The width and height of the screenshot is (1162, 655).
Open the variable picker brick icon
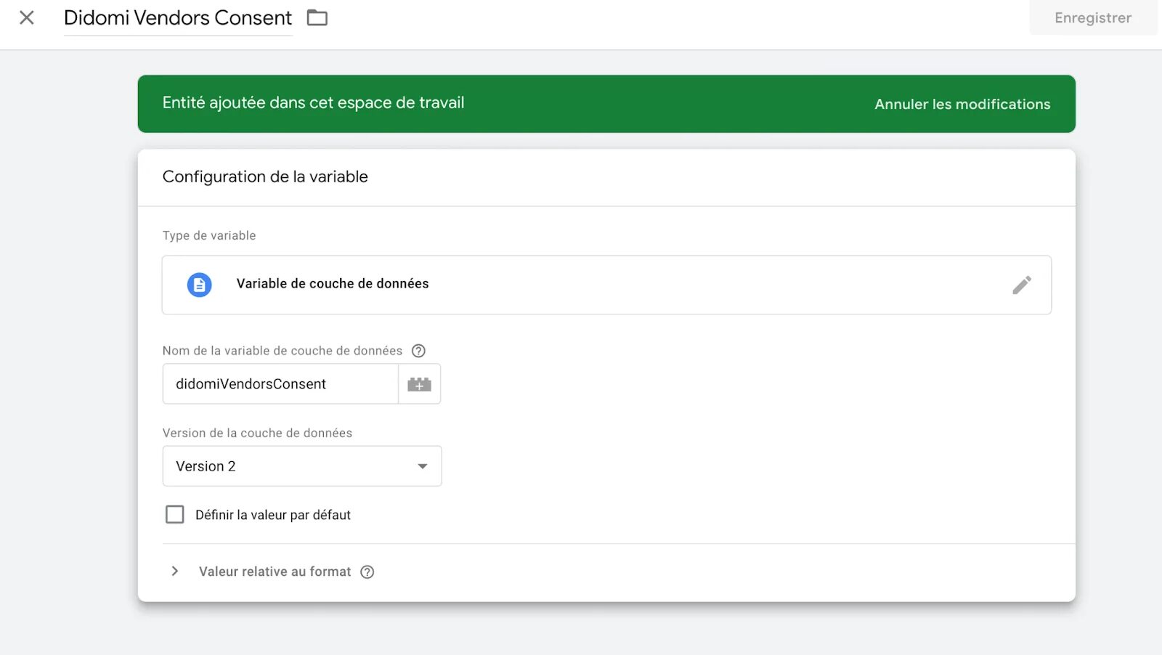(x=419, y=384)
